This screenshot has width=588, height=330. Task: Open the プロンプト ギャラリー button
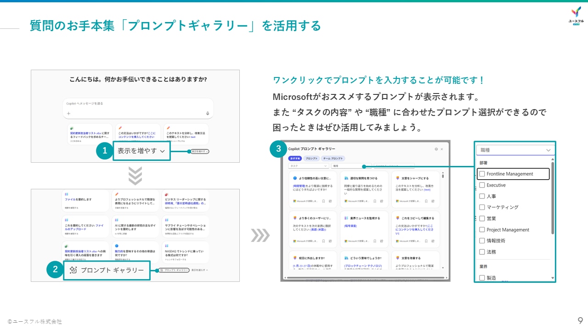107,270
